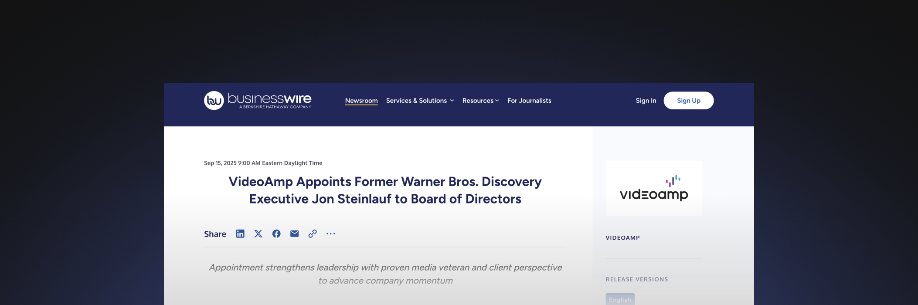Open the VIDEOAMP company name link
918x305 pixels.
coord(622,238)
